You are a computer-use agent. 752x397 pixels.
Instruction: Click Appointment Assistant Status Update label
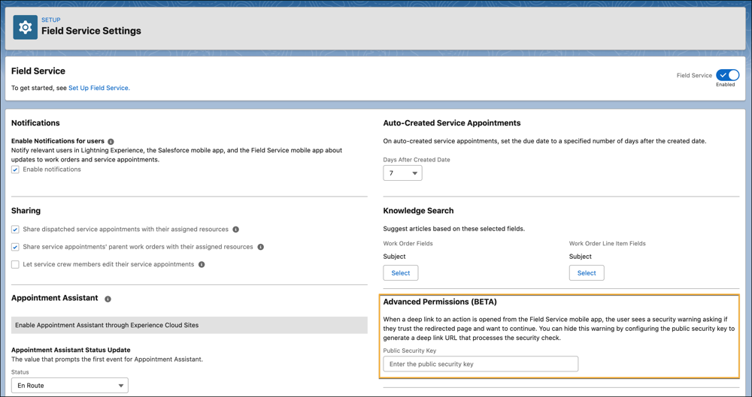click(71, 350)
